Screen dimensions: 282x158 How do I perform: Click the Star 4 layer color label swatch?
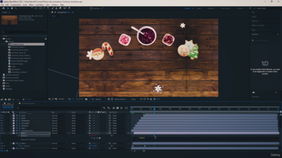click(14, 133)
